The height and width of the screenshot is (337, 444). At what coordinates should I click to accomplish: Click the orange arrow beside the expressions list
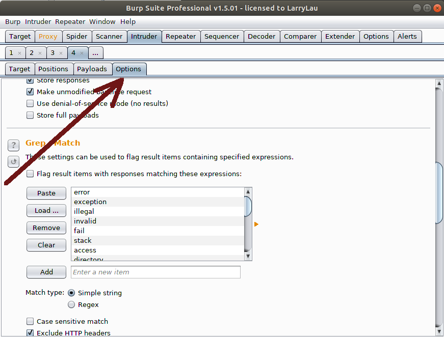tap(256, 224)
